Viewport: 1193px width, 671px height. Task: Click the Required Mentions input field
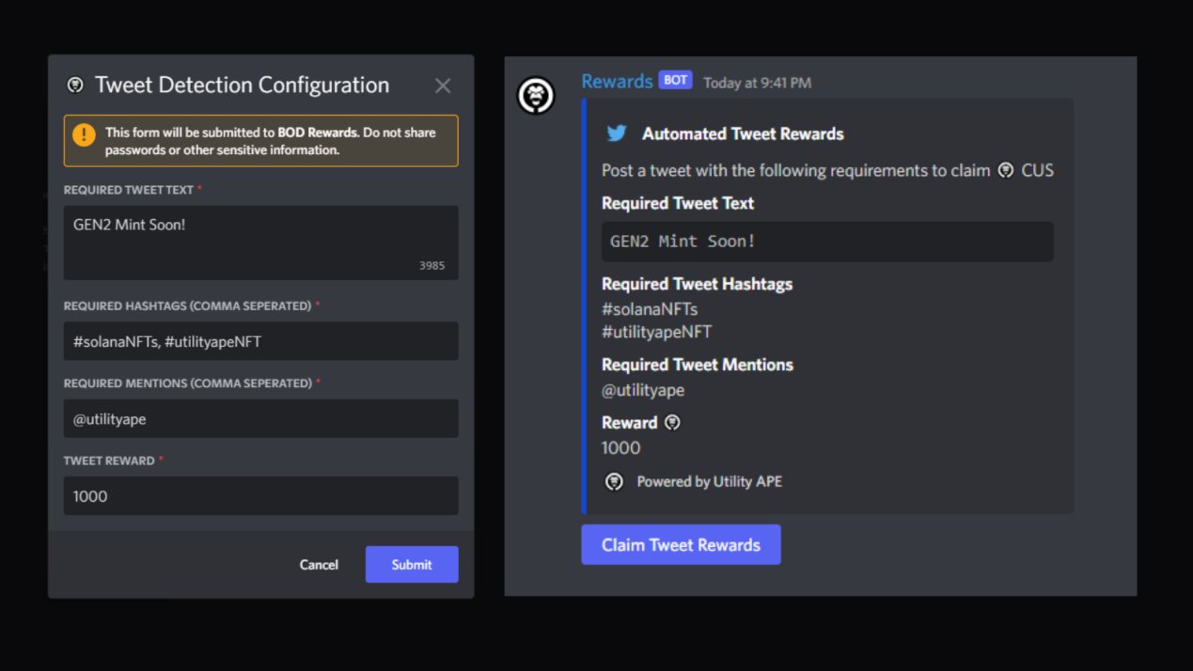click(260, 418)
